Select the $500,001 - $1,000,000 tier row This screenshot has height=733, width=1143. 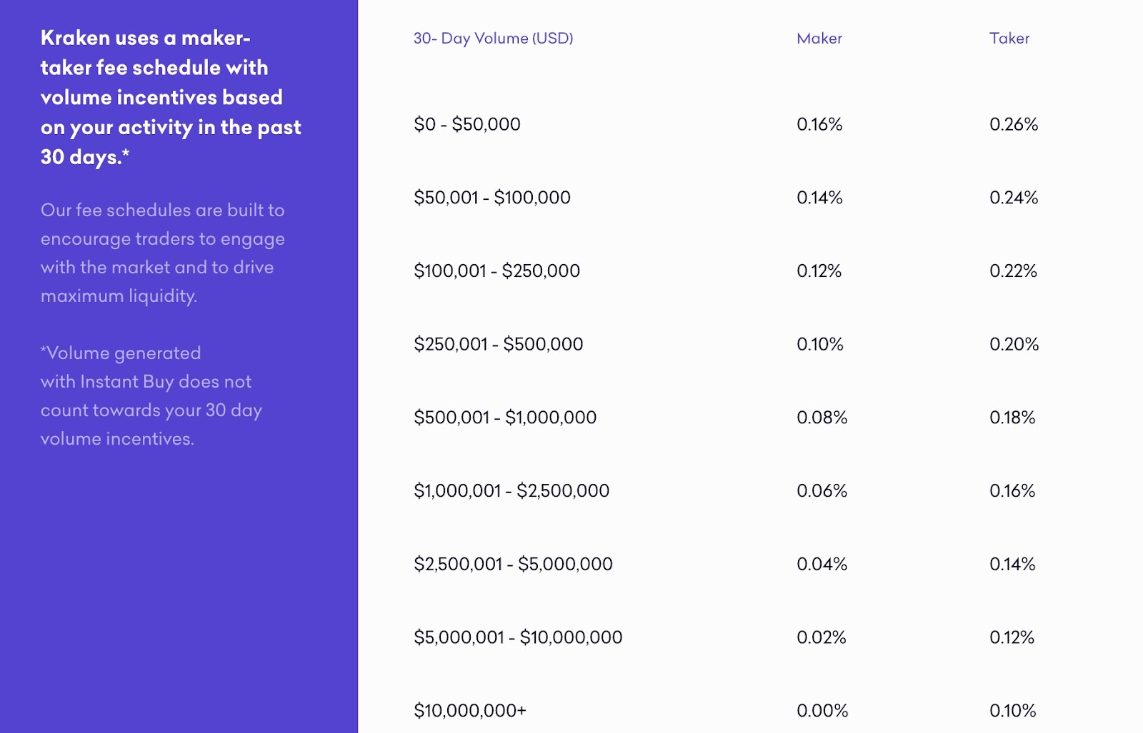click(504, 418)
